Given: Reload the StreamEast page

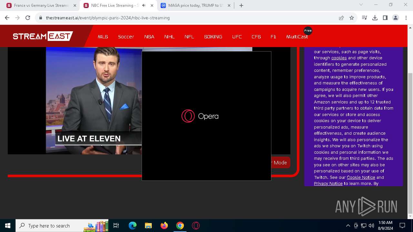Looking at the screenshot, I should (28, 18).
